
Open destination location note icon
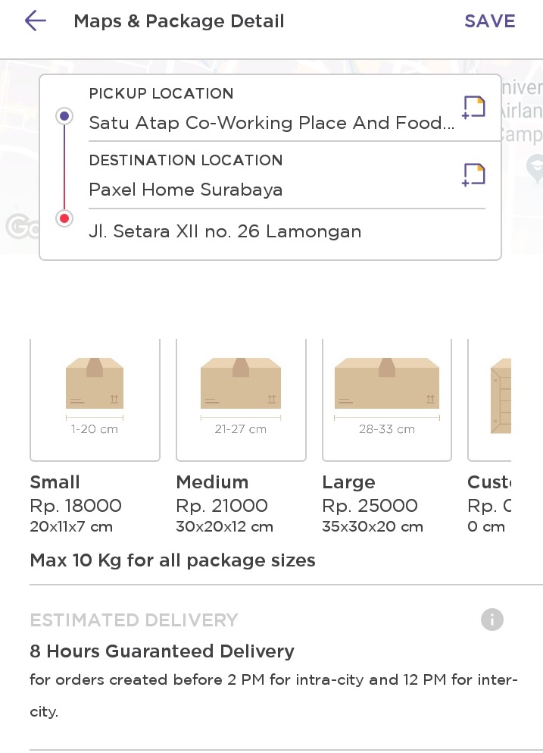(474, 174)
